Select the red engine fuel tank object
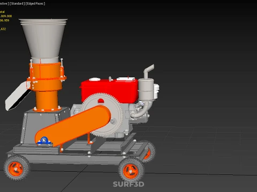Image resolution: width=257 pixels, height=192 pixels. click(x=109, y=91)
